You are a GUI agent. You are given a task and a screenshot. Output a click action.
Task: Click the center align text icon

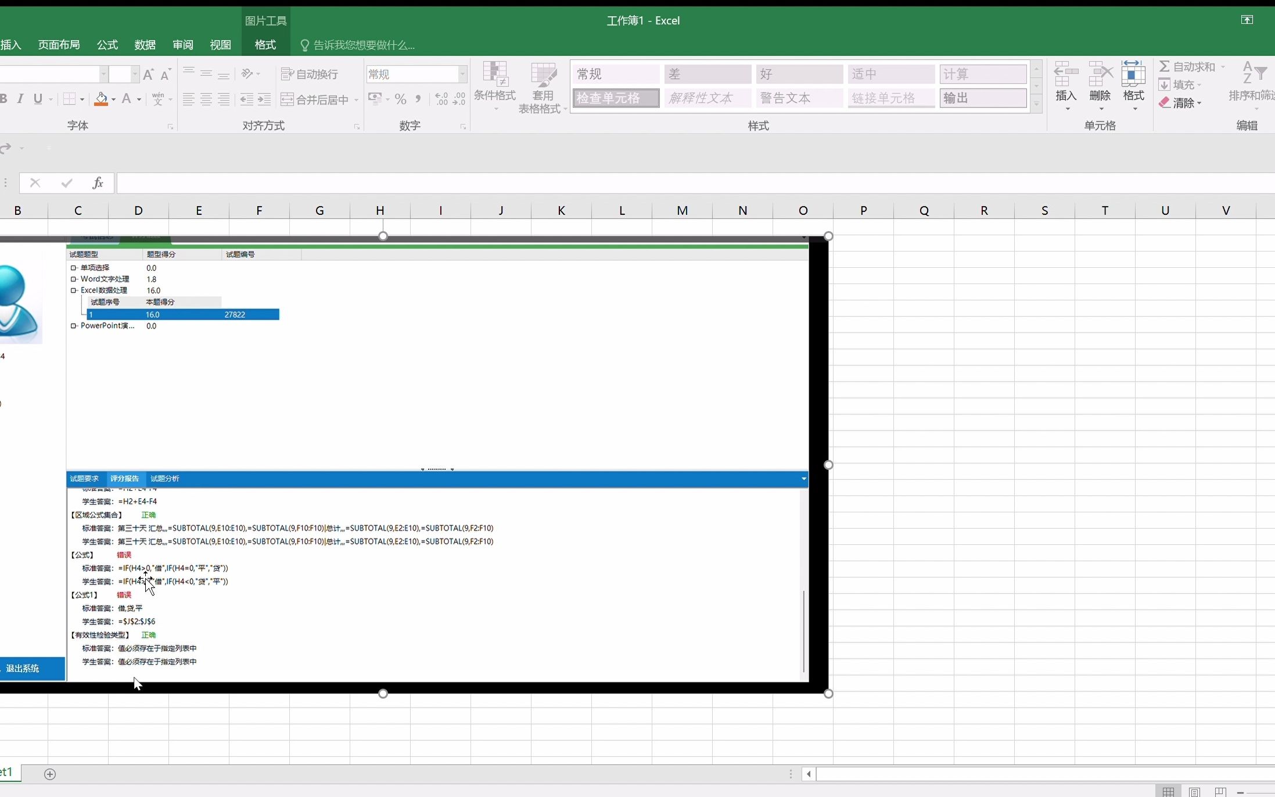click(206, 99)
